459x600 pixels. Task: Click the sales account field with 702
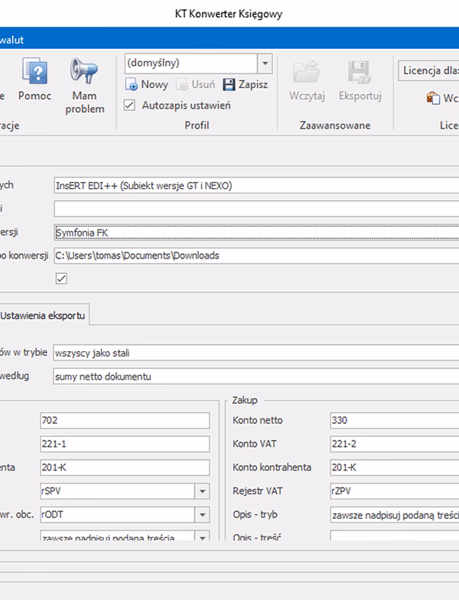click(124, 421)
